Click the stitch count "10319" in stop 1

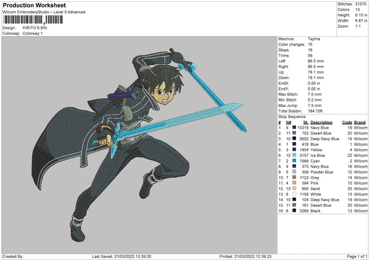pos(303,127)
